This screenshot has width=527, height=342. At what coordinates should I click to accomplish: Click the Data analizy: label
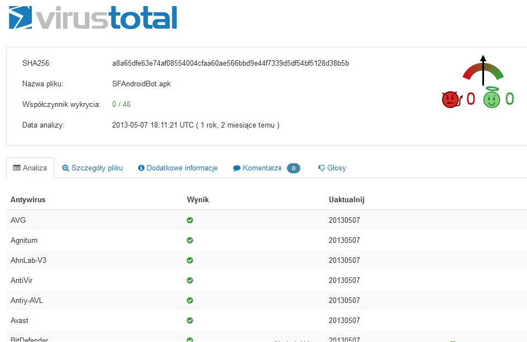44,125
